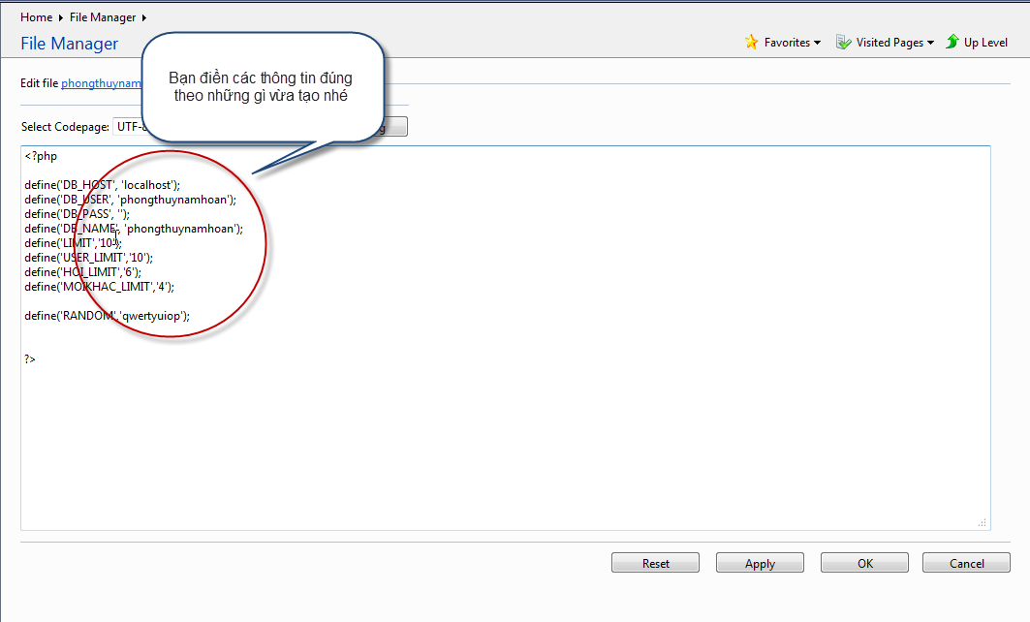The height and width of the screenshot is (622, 1030).
Task: Click the Favorites star icon
Action: (751, 42)
